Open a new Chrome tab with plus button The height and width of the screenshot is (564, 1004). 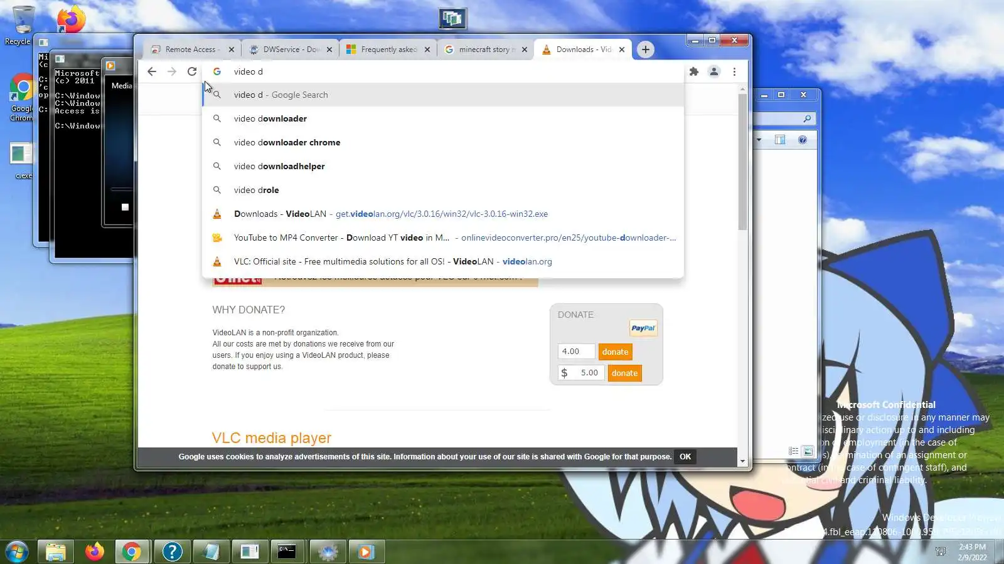pyautogui.click(x=645, y=50)
